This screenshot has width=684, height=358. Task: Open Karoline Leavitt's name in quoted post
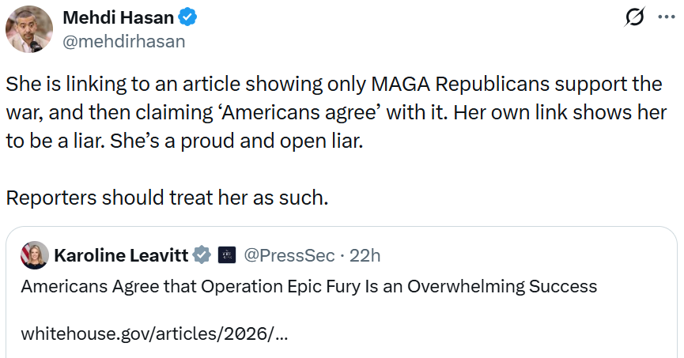coord(121,254)
